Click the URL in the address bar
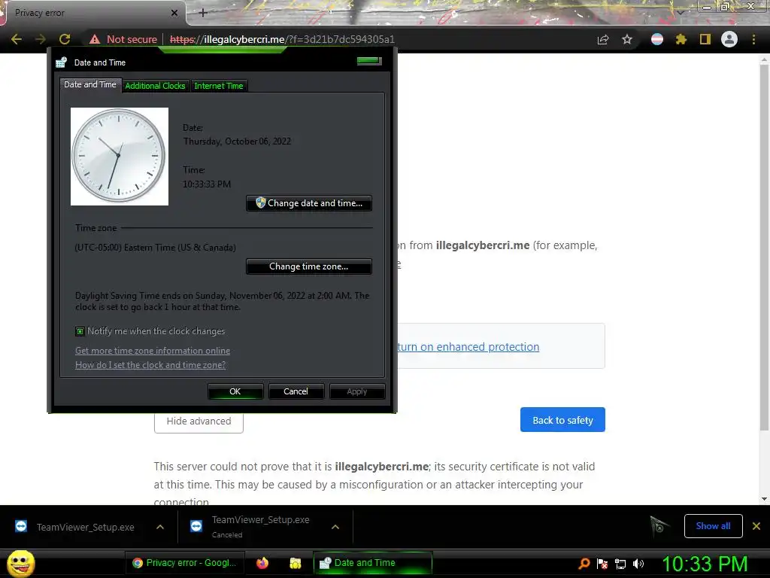 point(283,39)
